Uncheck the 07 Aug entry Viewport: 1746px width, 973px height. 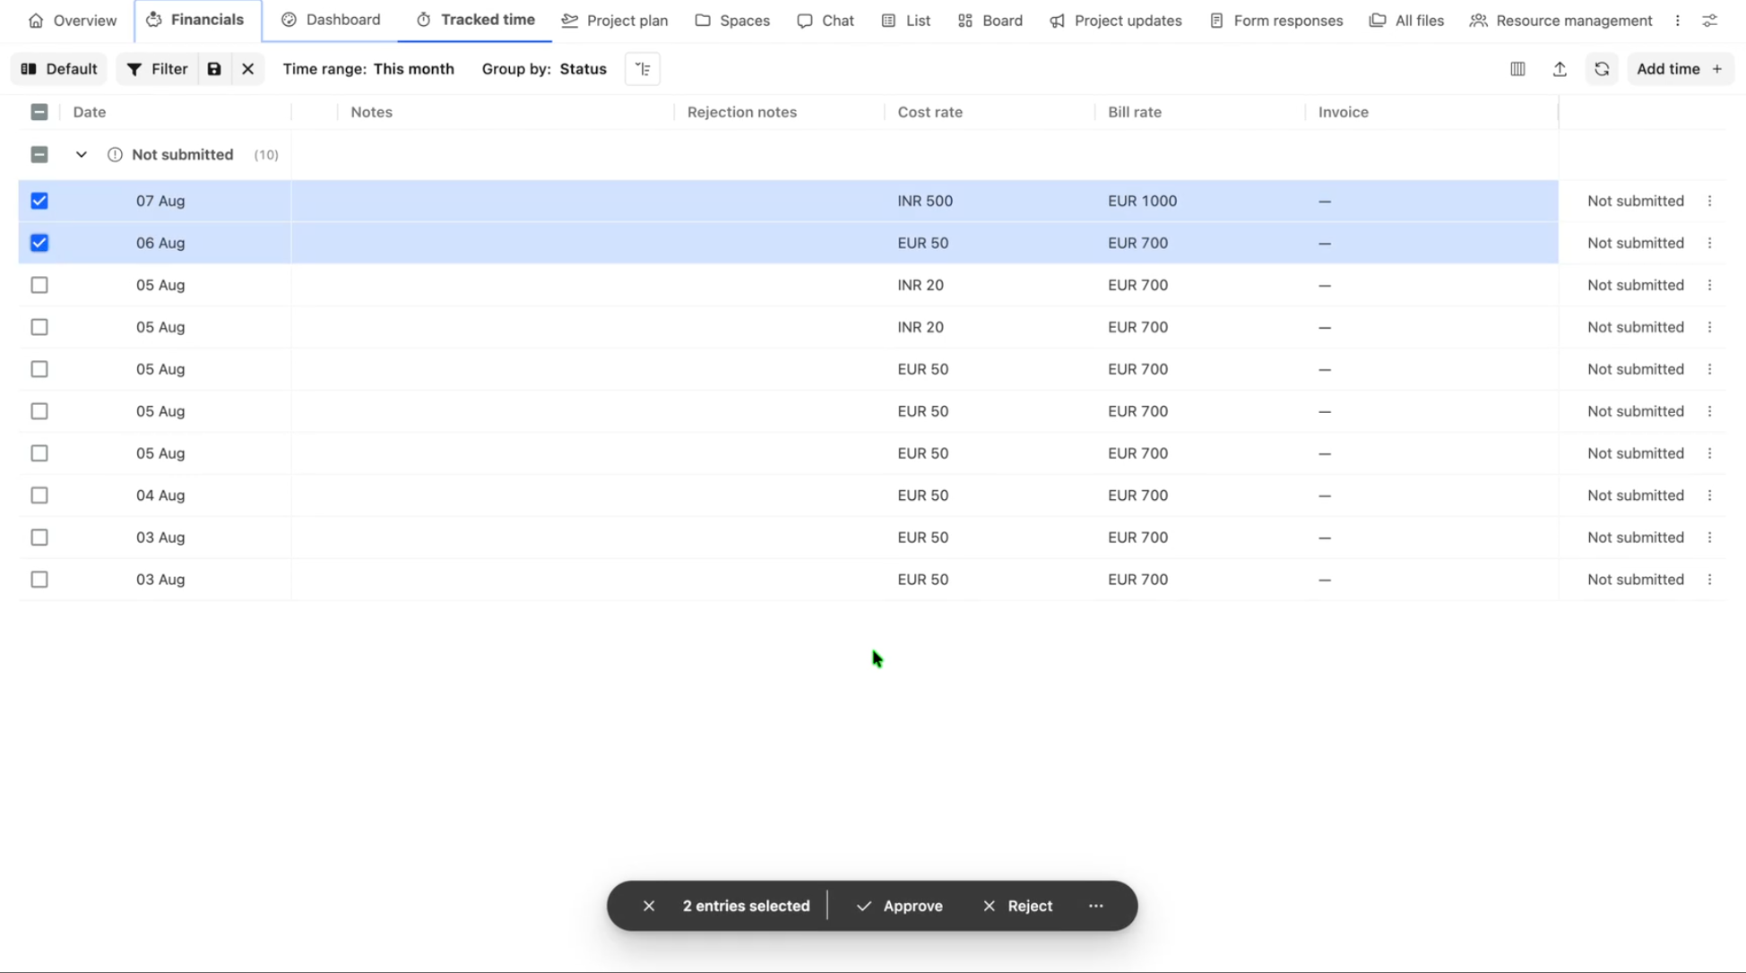point(39,201)
